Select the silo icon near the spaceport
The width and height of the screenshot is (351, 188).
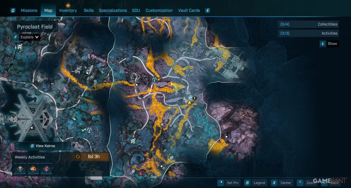[89, 130]
